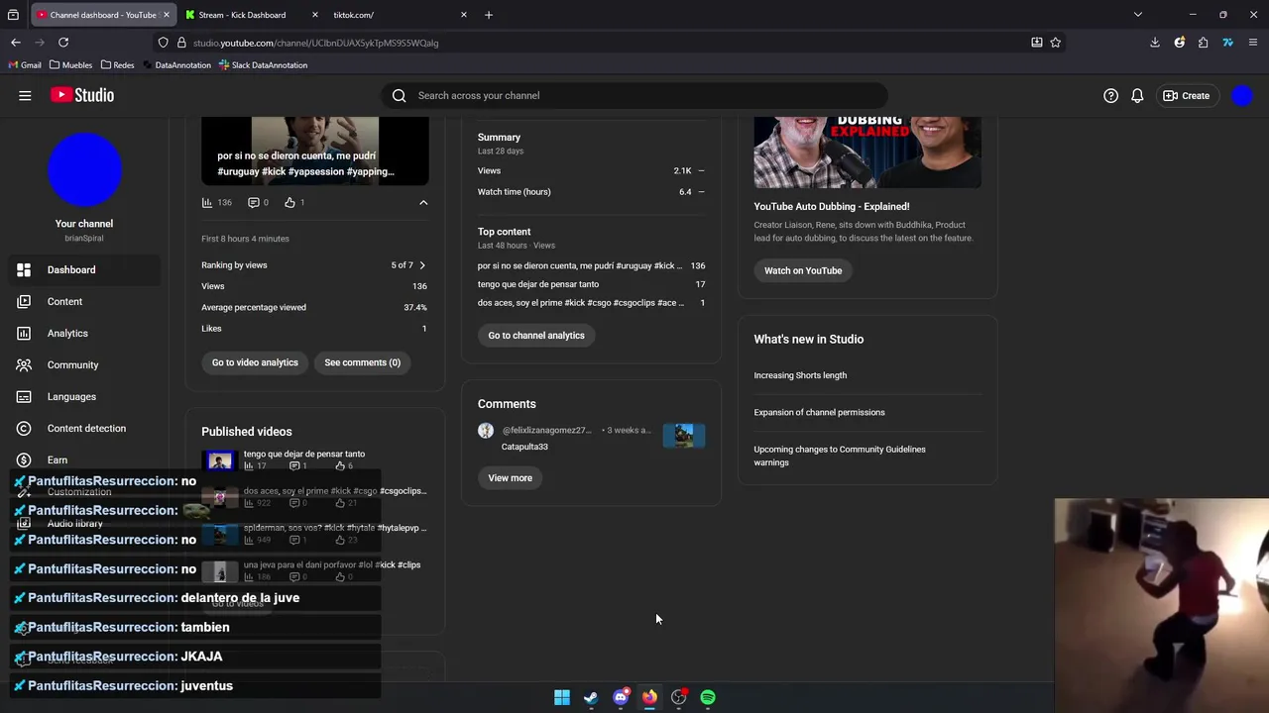Open OBS Studio from the taskbar
The width and height of the screenshot is (1269, 713).
[679, 697]
